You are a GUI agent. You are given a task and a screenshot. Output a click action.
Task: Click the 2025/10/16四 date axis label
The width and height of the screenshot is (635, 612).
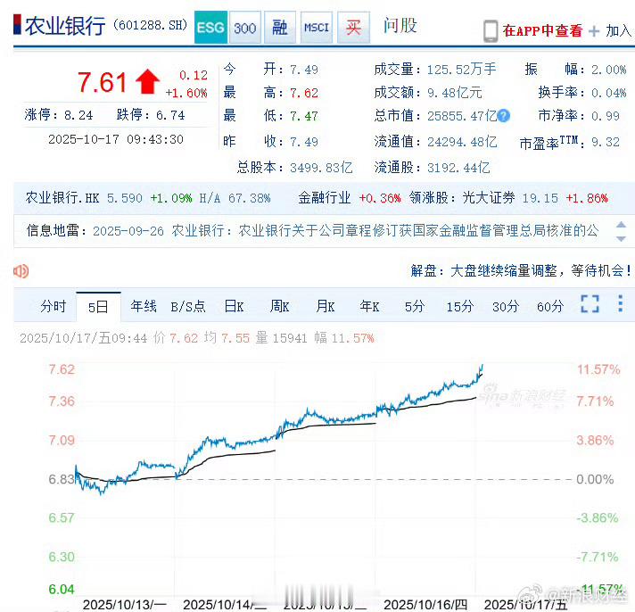pyautogui.click(x=425, y=605)
